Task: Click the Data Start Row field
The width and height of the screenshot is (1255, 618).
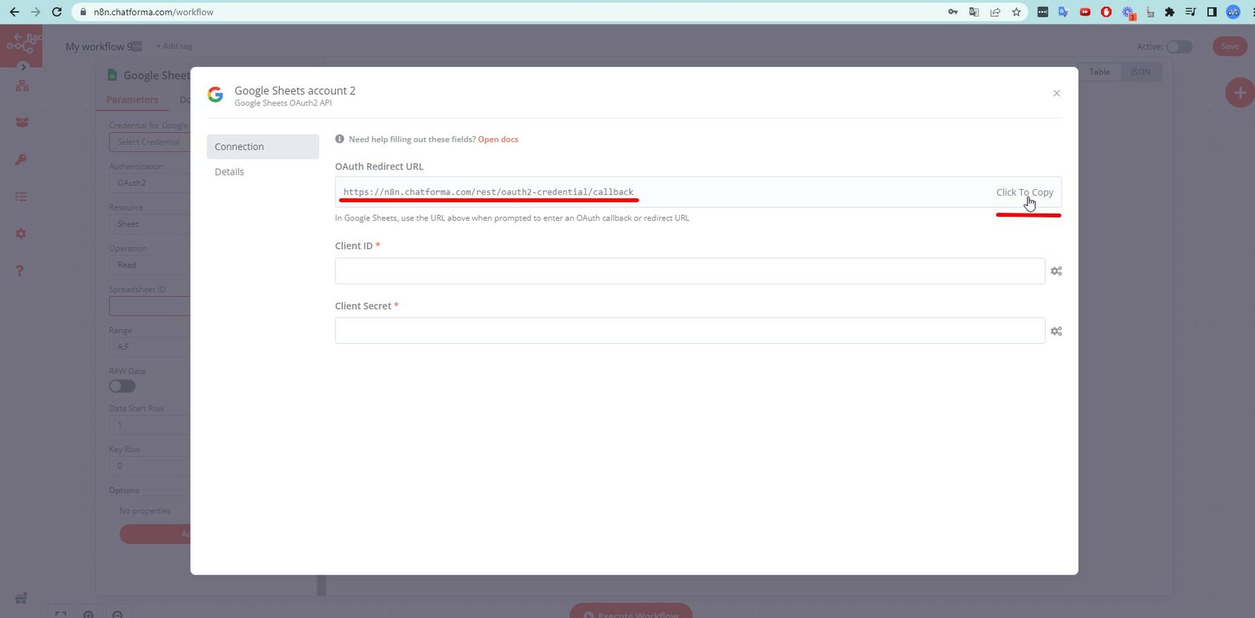Action: (149, 424)
